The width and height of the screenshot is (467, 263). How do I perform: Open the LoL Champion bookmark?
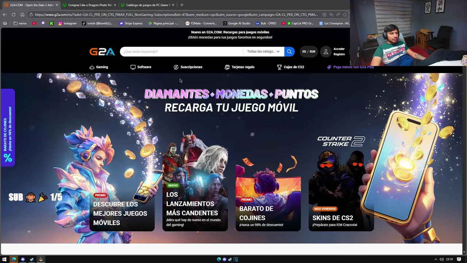click(x=334, y=23)
